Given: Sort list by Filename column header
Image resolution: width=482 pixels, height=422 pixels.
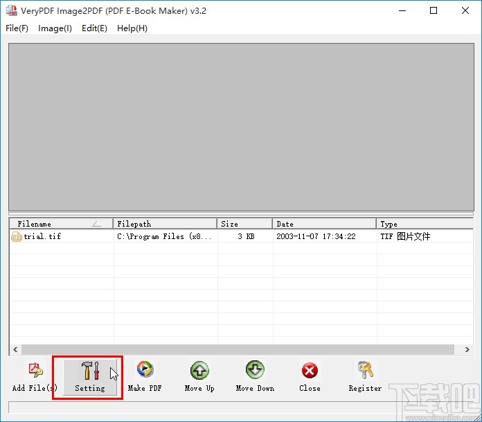Looking at the screenshot, I should 61,224.
